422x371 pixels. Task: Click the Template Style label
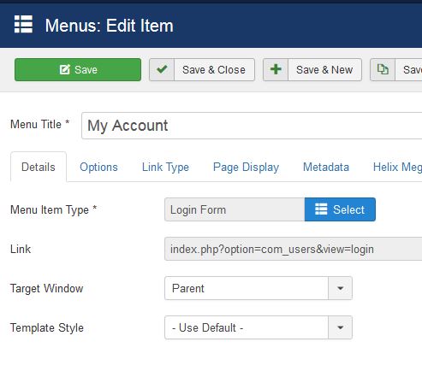47,327
